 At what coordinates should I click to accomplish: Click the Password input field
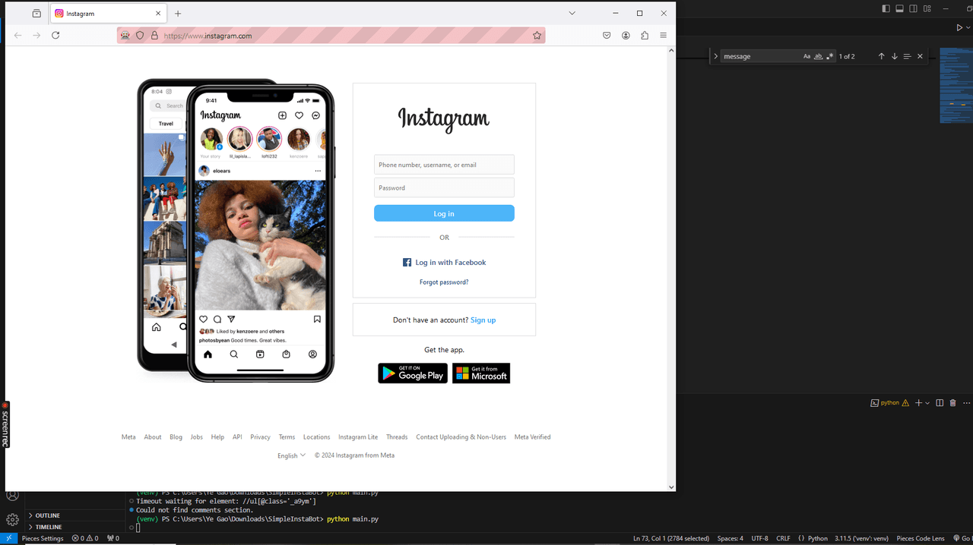(x=444, y=187)
